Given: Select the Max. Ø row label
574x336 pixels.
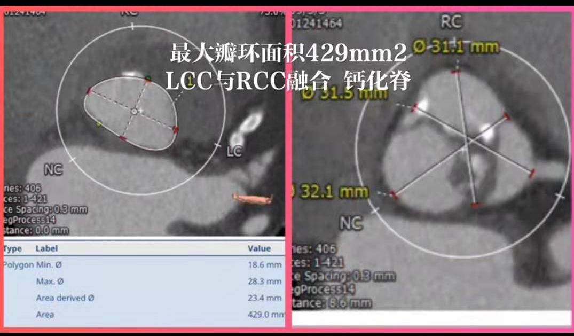Looking at the screenshot, I should [x=50, y=282].
